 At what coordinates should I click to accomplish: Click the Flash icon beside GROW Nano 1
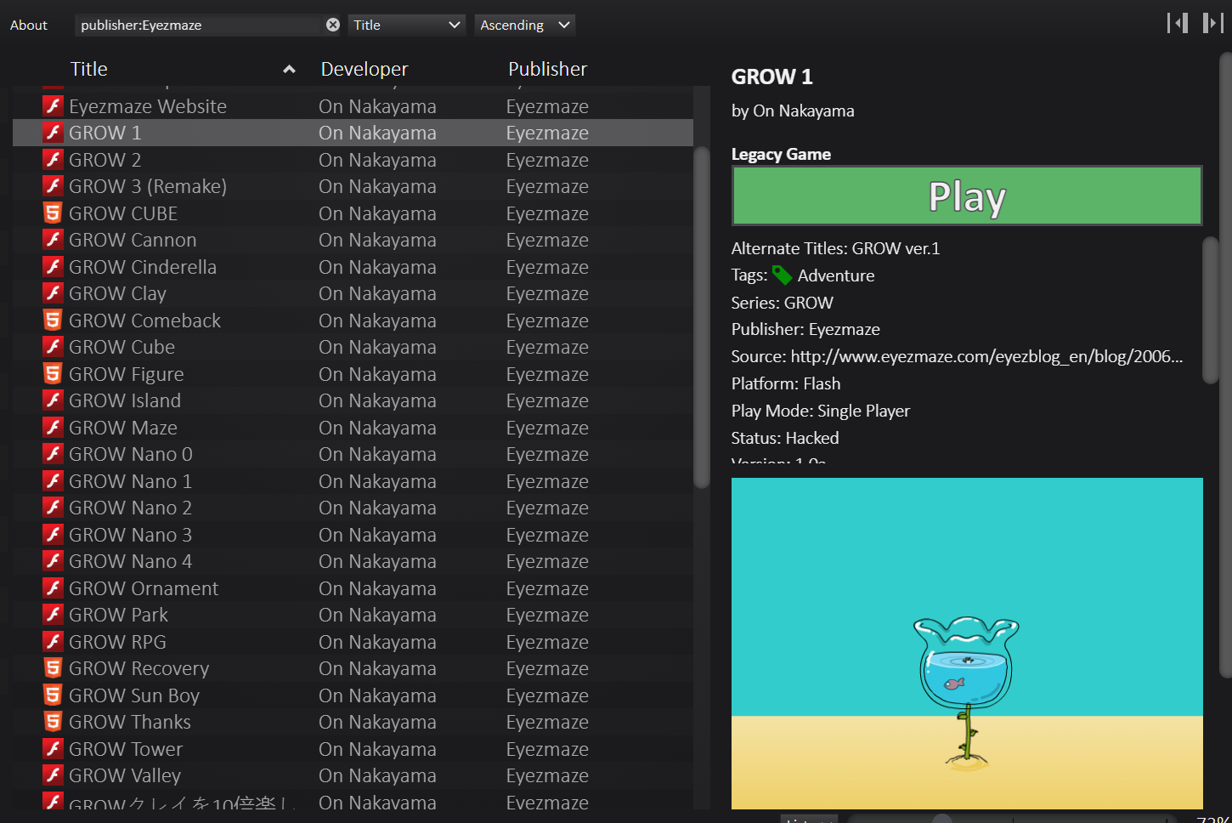53,481
